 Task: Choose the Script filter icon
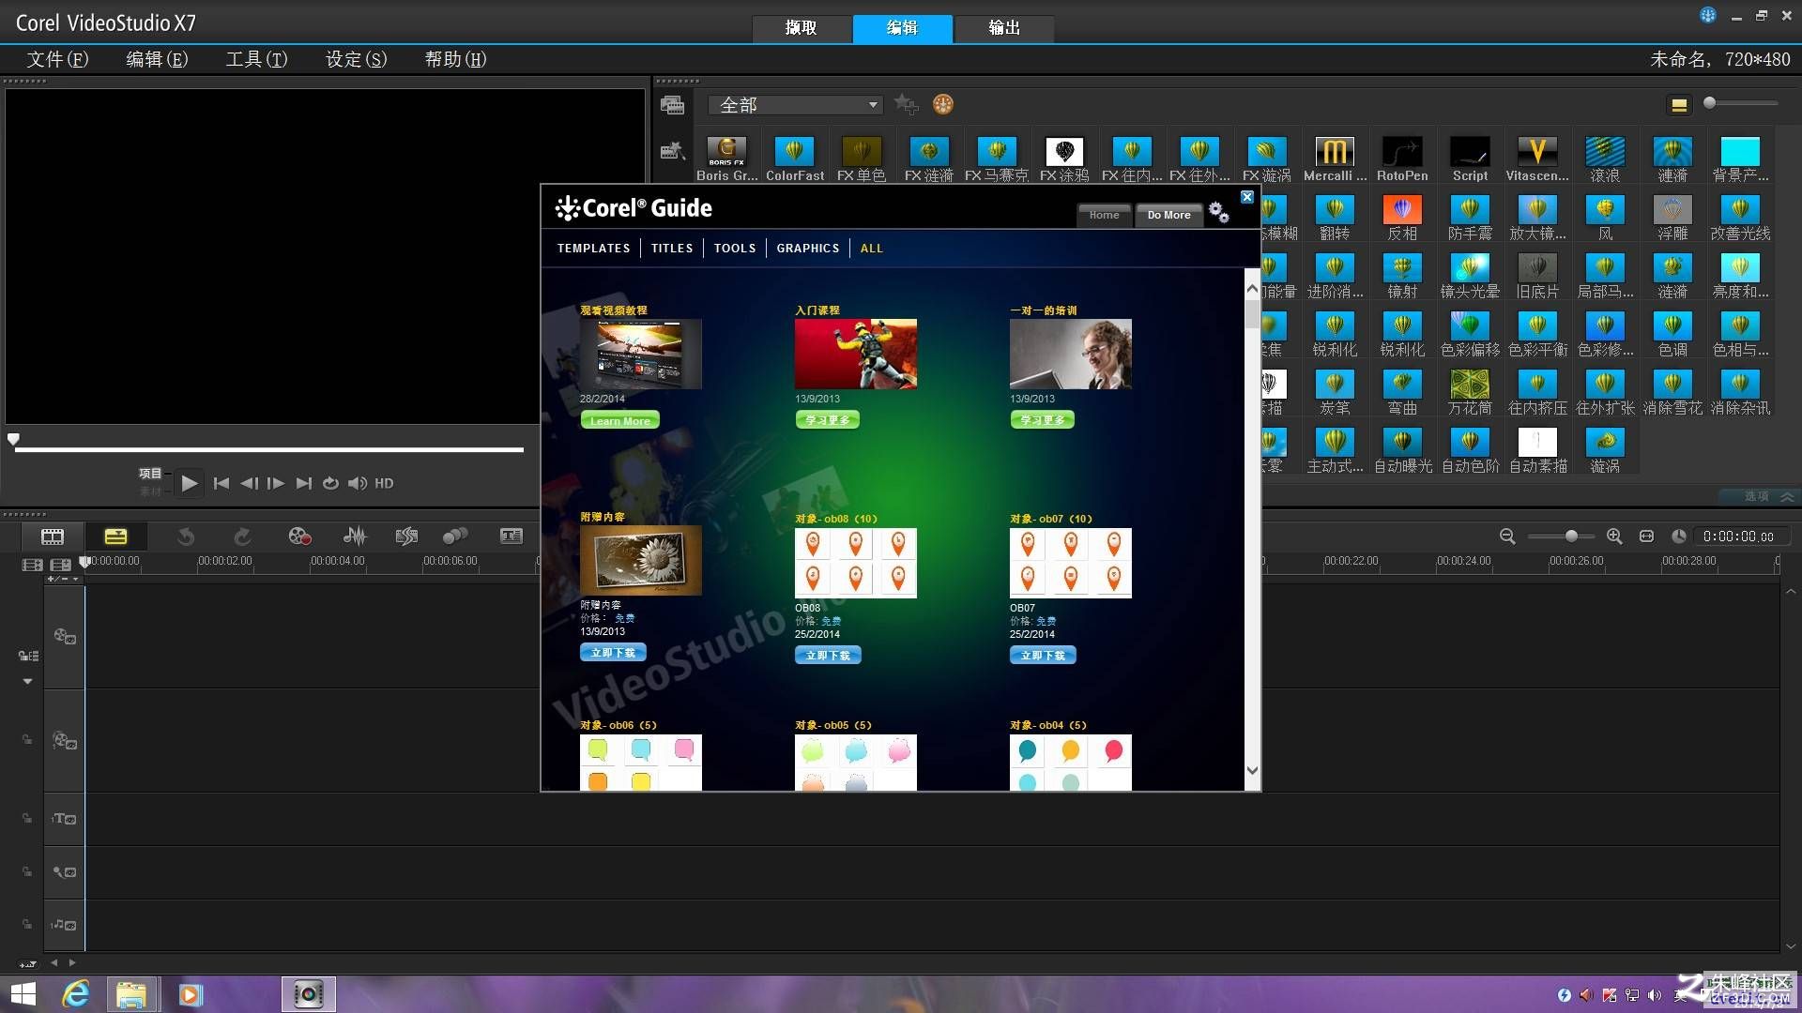[x=1470, y=151]
